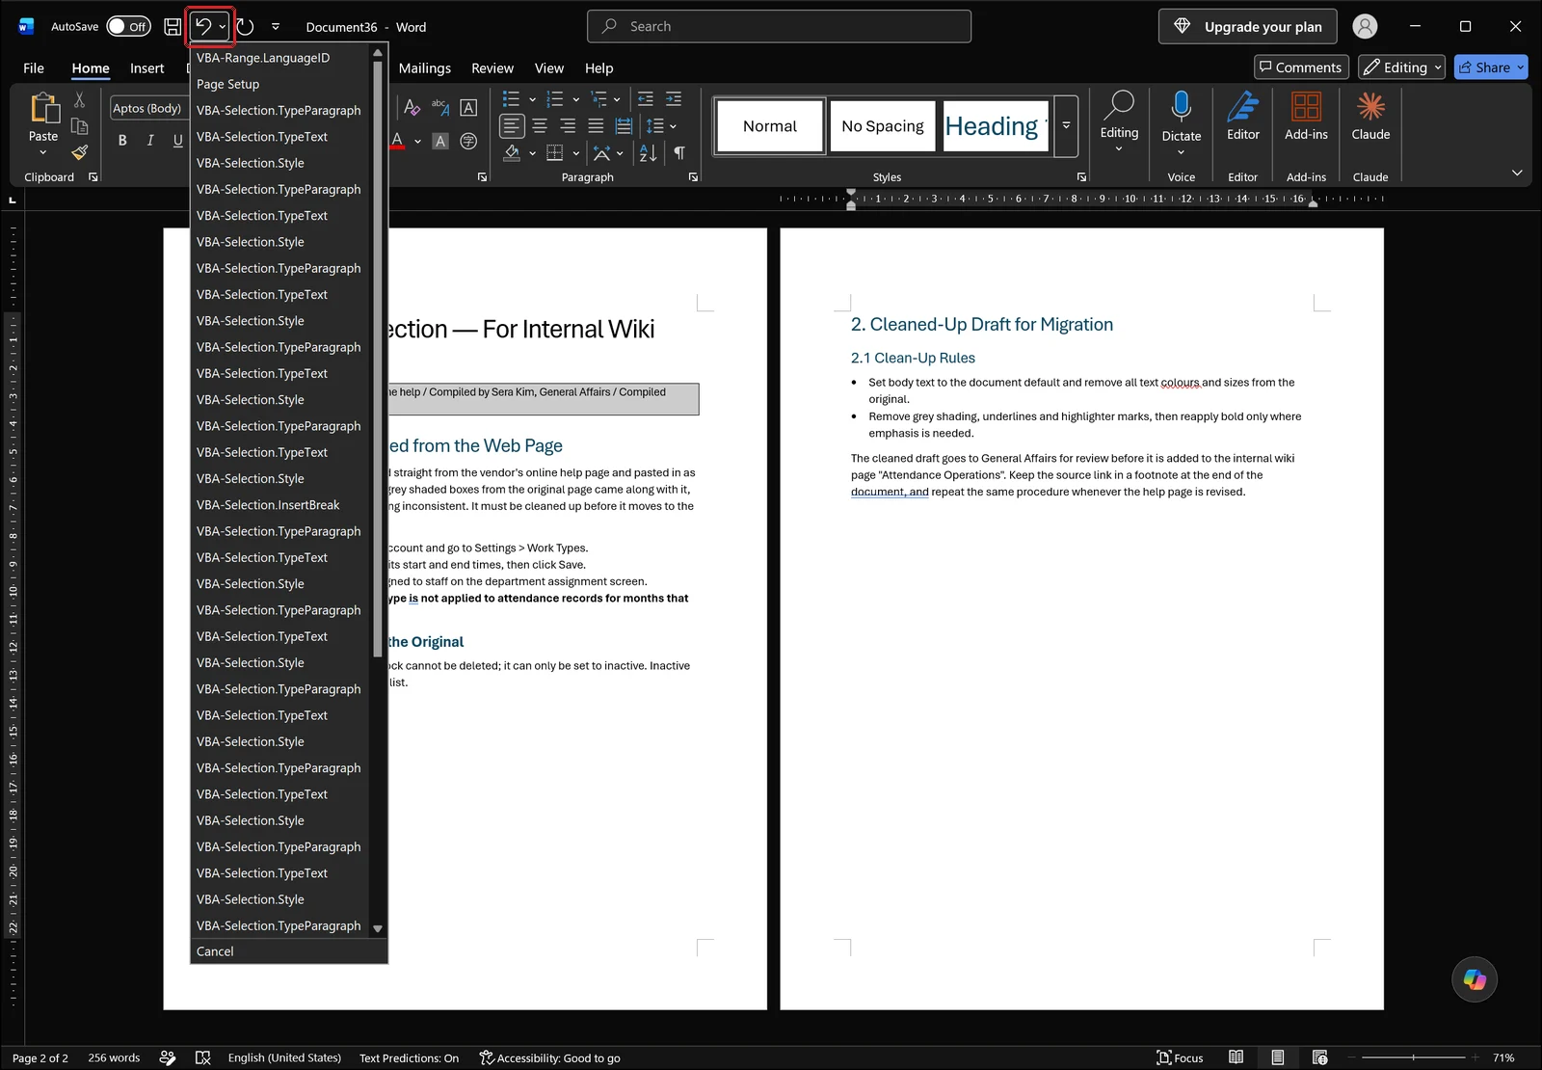Toggle Justify paragraph alignment
This screenshot has height=1070, width=1542.
tap(596, 126)
